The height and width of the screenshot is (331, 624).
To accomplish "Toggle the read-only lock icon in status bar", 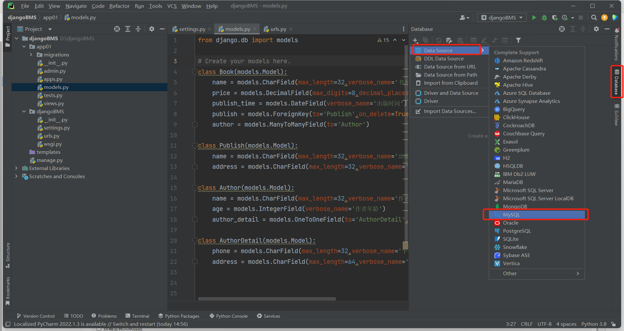I will [613, 324].
